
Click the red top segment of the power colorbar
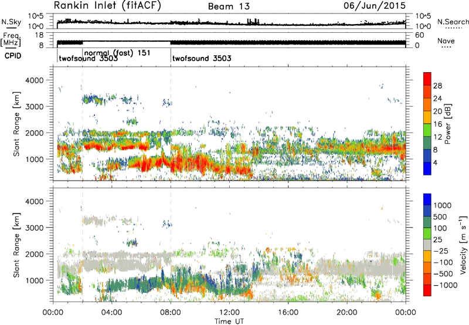[x=427, y=79]
